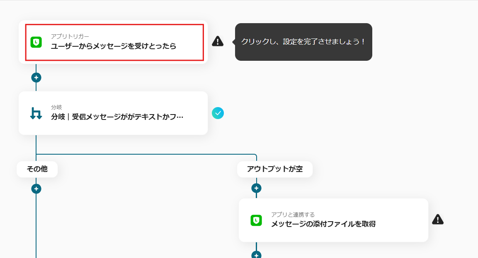Click the アプリトリガー label text
Image resolution: width=478 pixels, height=258 pixels.
click(70, 36)
